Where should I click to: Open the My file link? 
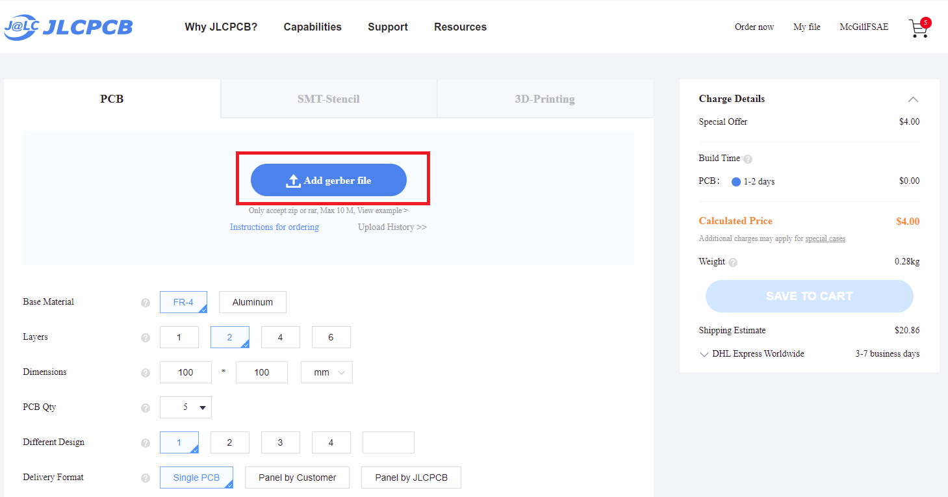coord(807,27)
